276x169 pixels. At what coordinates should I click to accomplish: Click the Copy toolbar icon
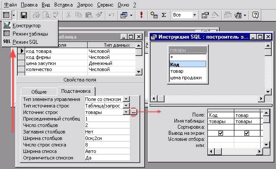click(79, 15)
